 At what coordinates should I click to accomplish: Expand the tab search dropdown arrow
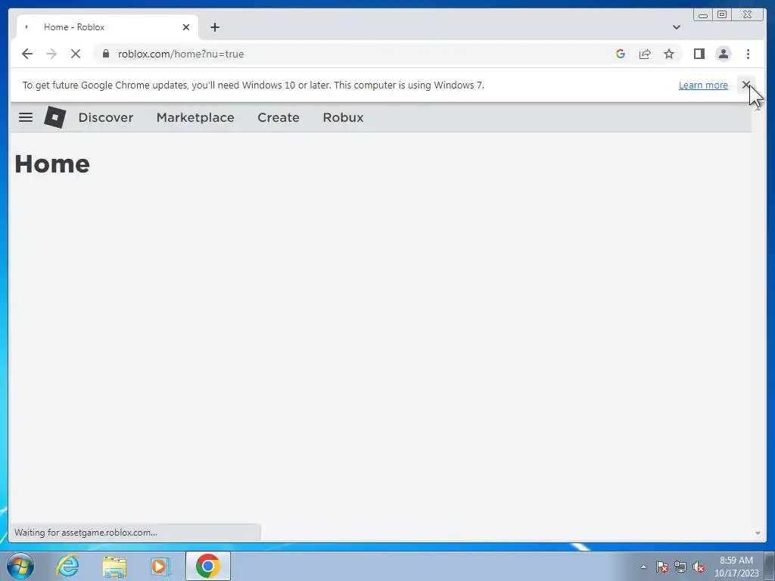pyautogui.click(x=677, y=27)
